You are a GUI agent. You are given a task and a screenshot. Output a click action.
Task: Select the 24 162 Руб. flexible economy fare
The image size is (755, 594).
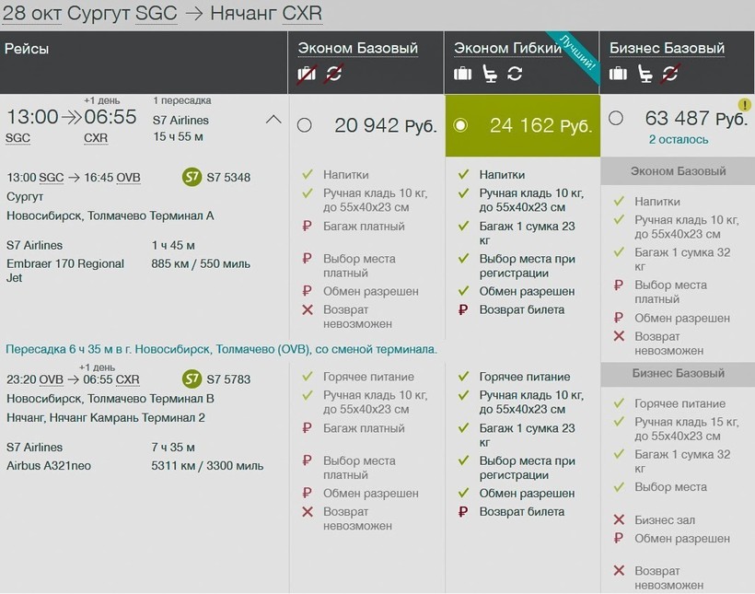461,125
